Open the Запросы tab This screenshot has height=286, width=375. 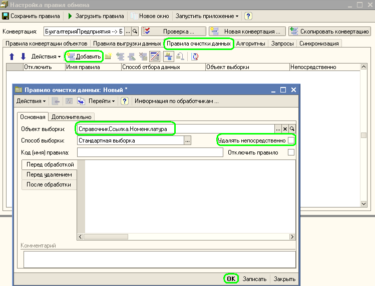point(282,43)
